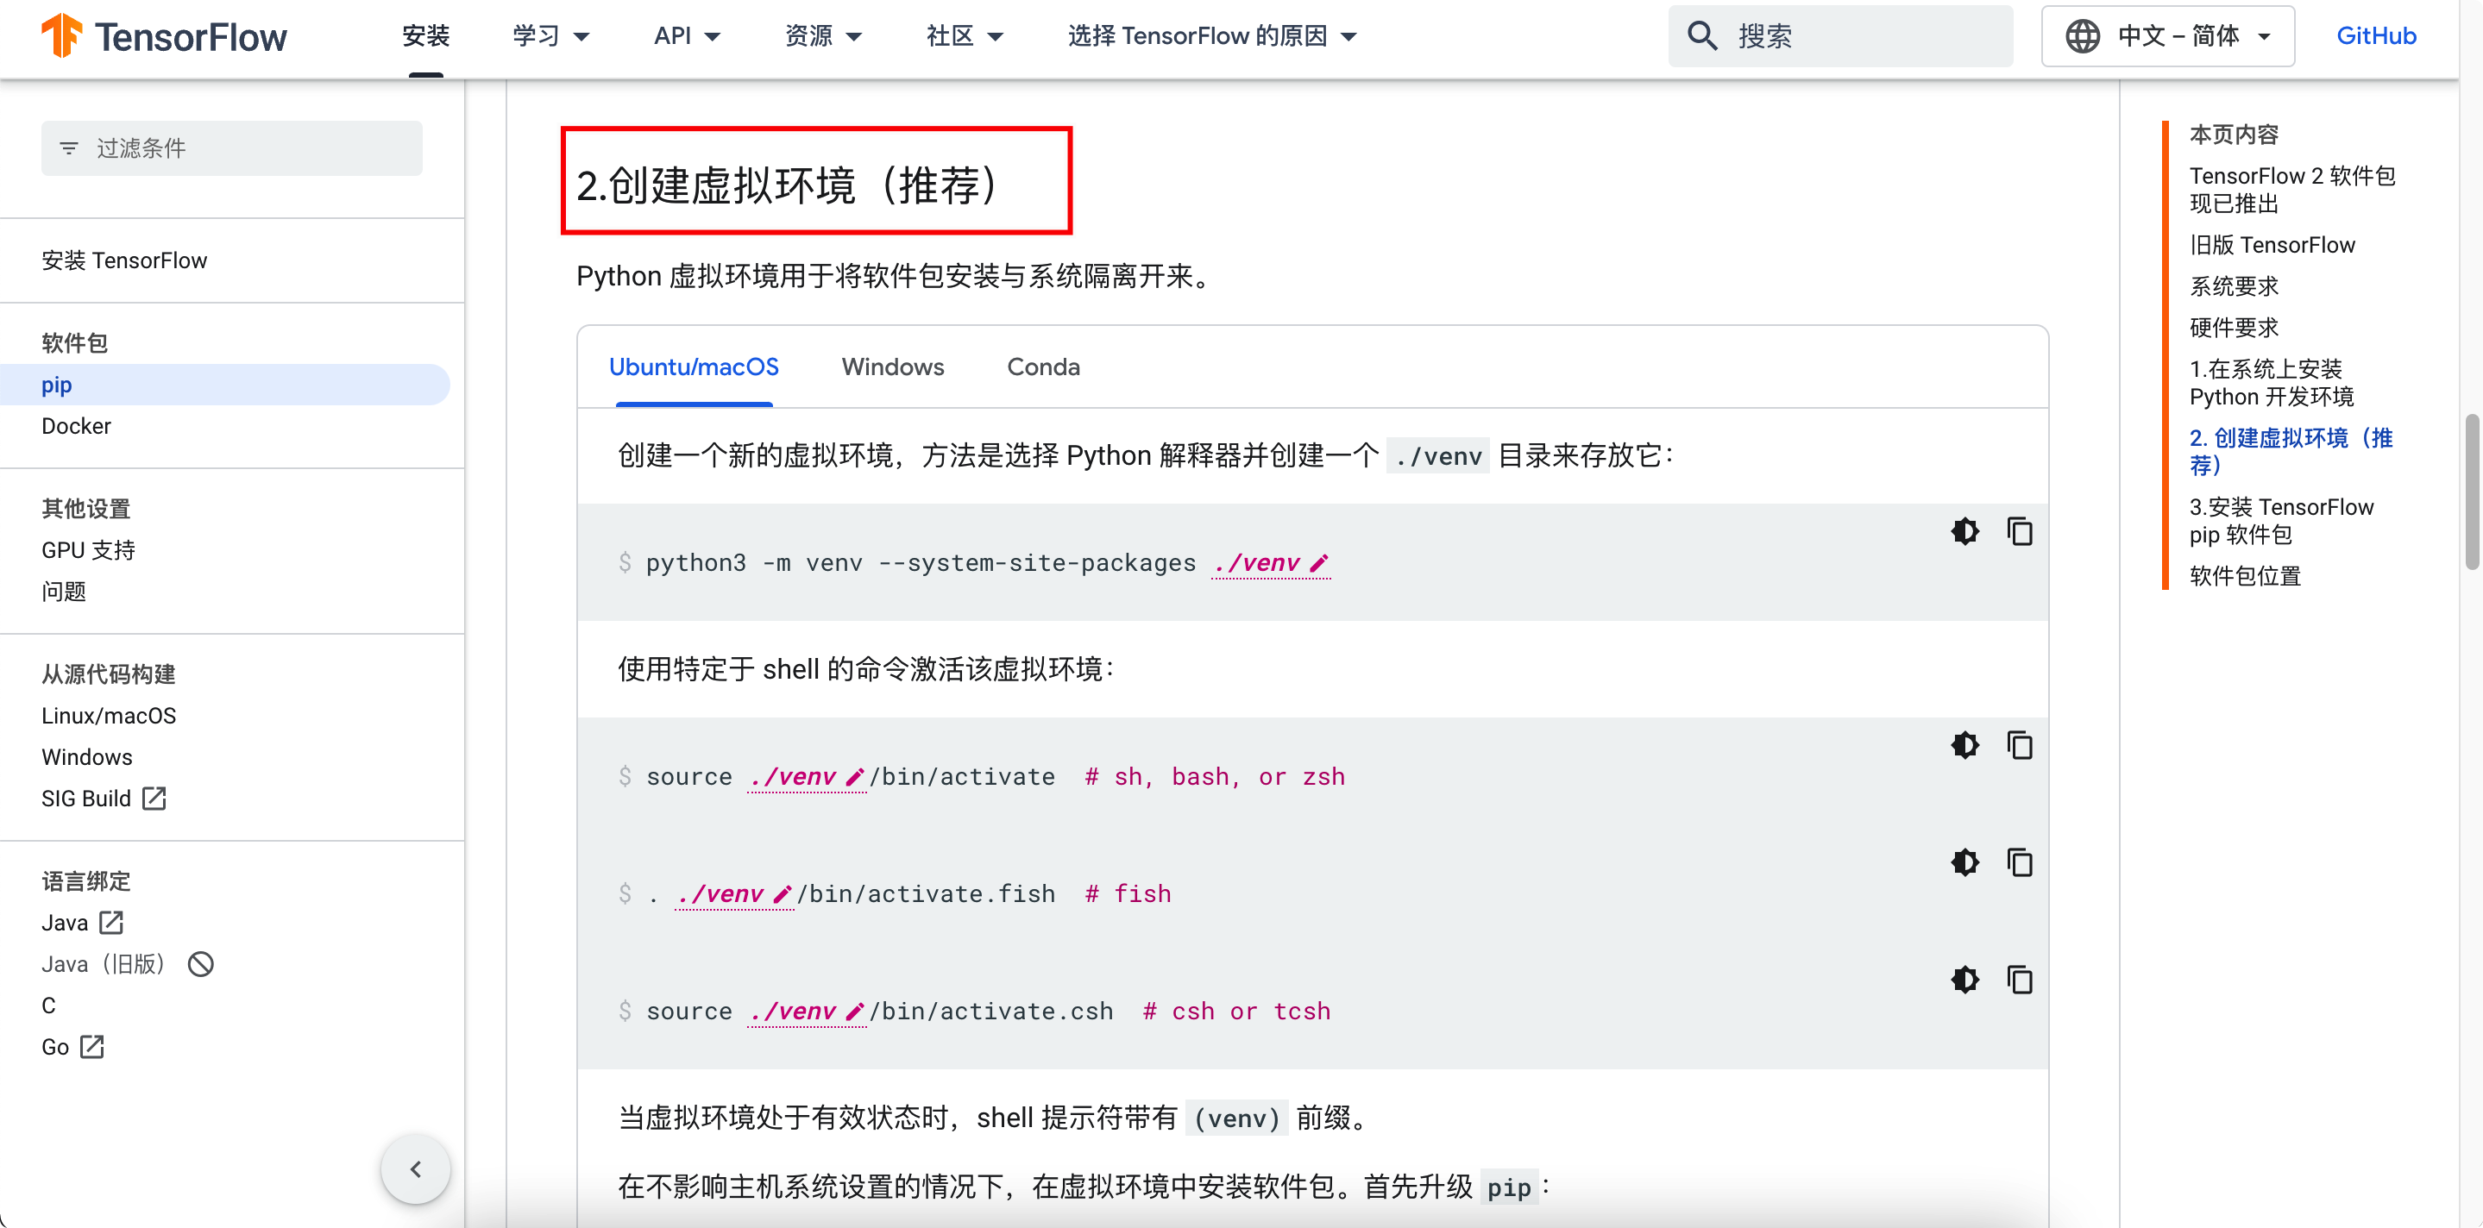Click the search magnifier icon
Screen dimensions: 2483x1228
[1702, 36]
